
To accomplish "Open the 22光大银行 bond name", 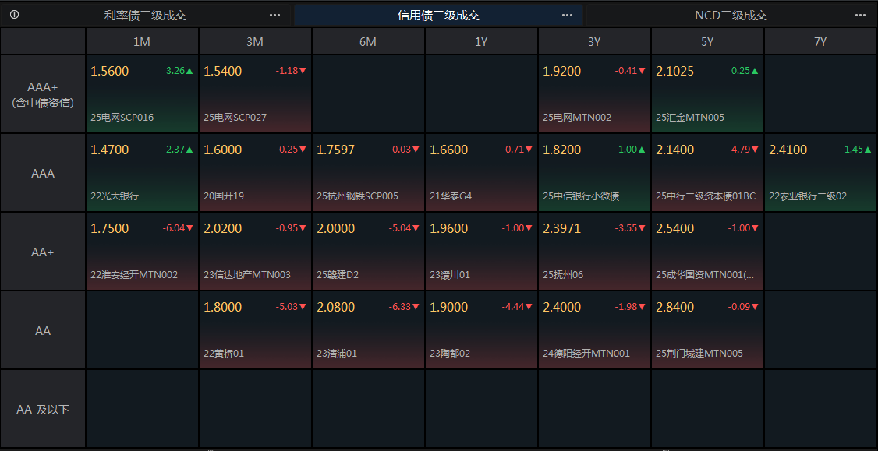I will (x=115, y=196).
